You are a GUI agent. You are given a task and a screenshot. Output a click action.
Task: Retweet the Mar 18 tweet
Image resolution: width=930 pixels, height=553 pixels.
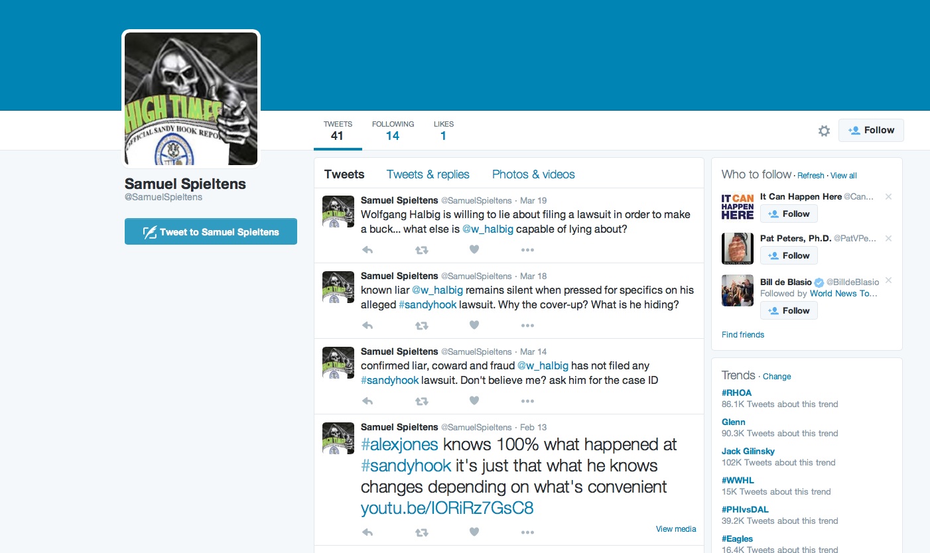click(x=421, y=326)
